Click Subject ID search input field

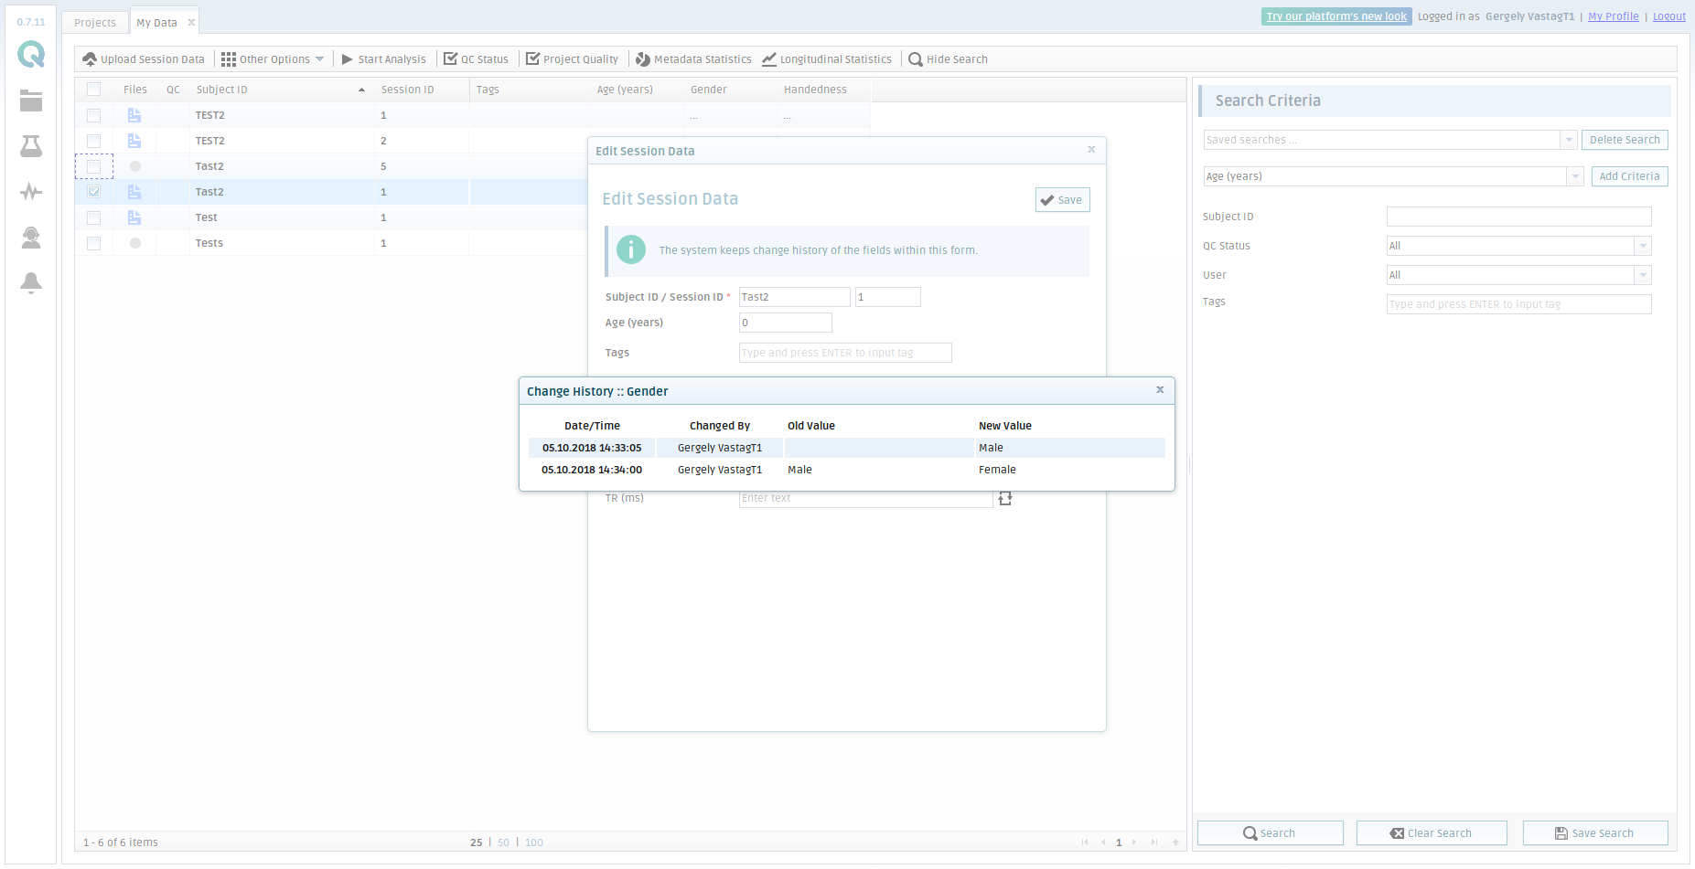click(x=1518, y=217)
